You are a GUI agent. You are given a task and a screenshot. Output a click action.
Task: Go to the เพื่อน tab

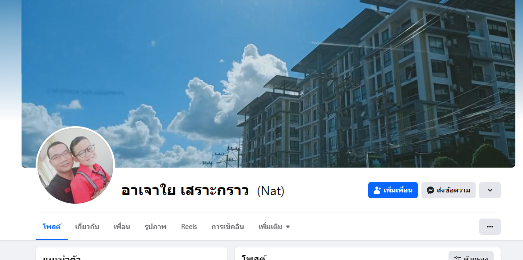[x=122, y=227]
